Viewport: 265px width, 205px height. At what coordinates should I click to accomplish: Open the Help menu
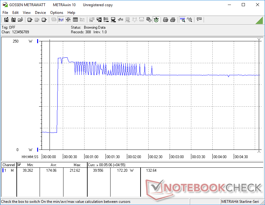click(71, 13)
